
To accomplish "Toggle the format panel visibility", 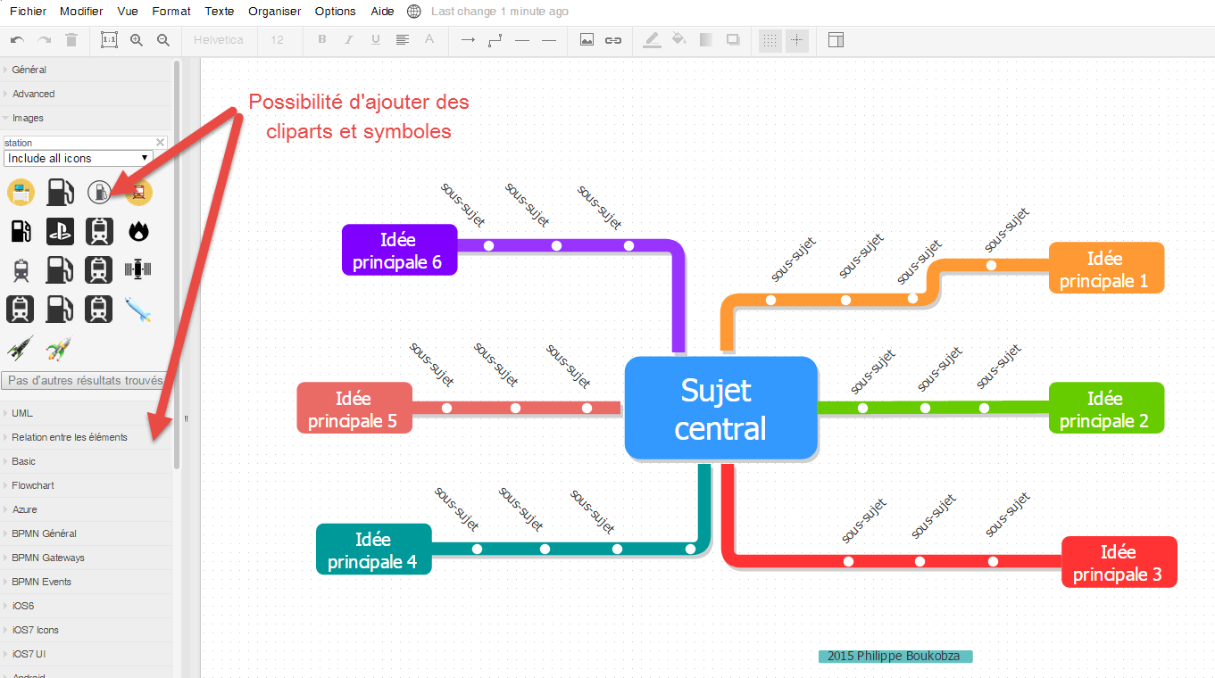I will pyautogui.click(x=836, y=40).
